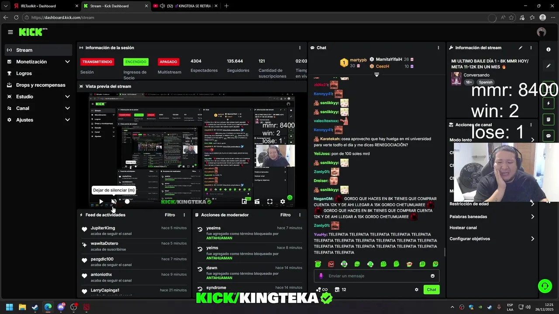Image resolution: width=559 pixels, height=314 pixels.
Task: Click Hostear canal option
Action: [x=463, y=228]
